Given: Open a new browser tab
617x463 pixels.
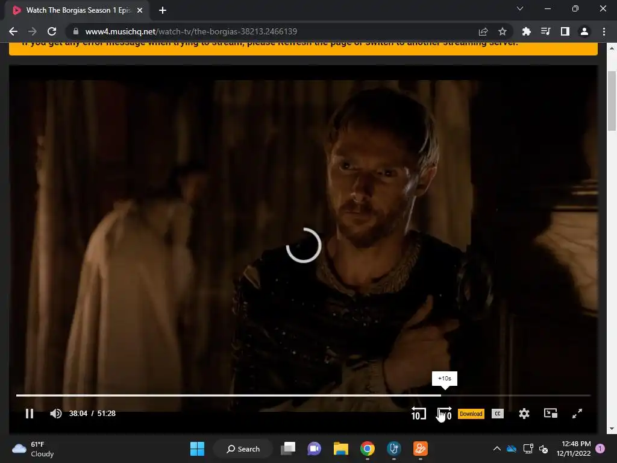Looking at the screenshot, I should (x=163, y=10).
